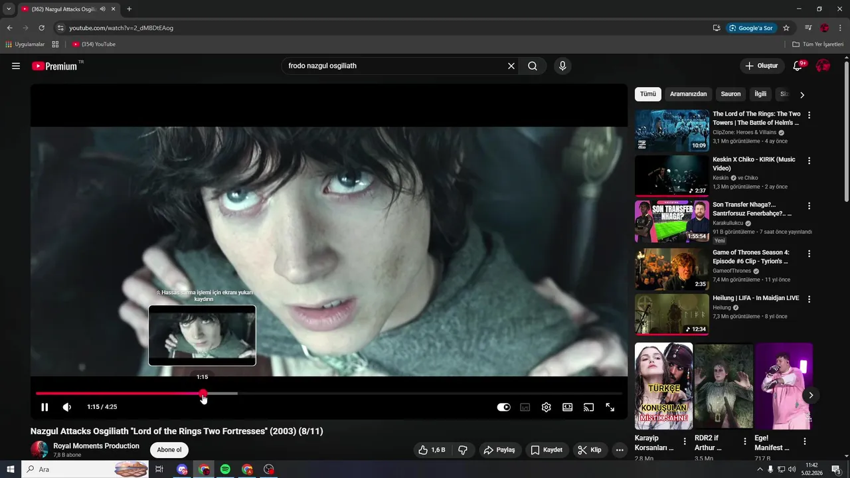Click Google'a Sor button
The width and height of the screenshot is (850, 478).
click(x=751, y=28)
